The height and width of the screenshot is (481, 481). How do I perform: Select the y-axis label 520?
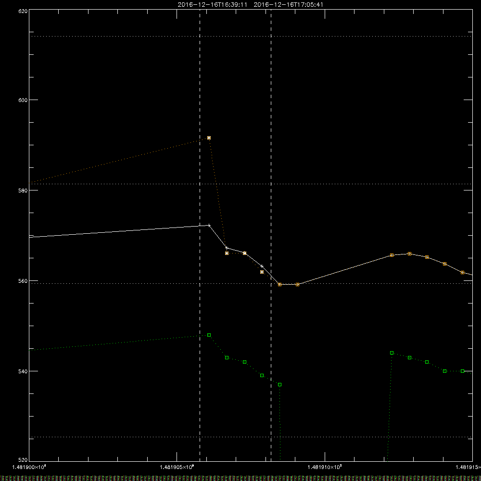click(x=23, y=460)
